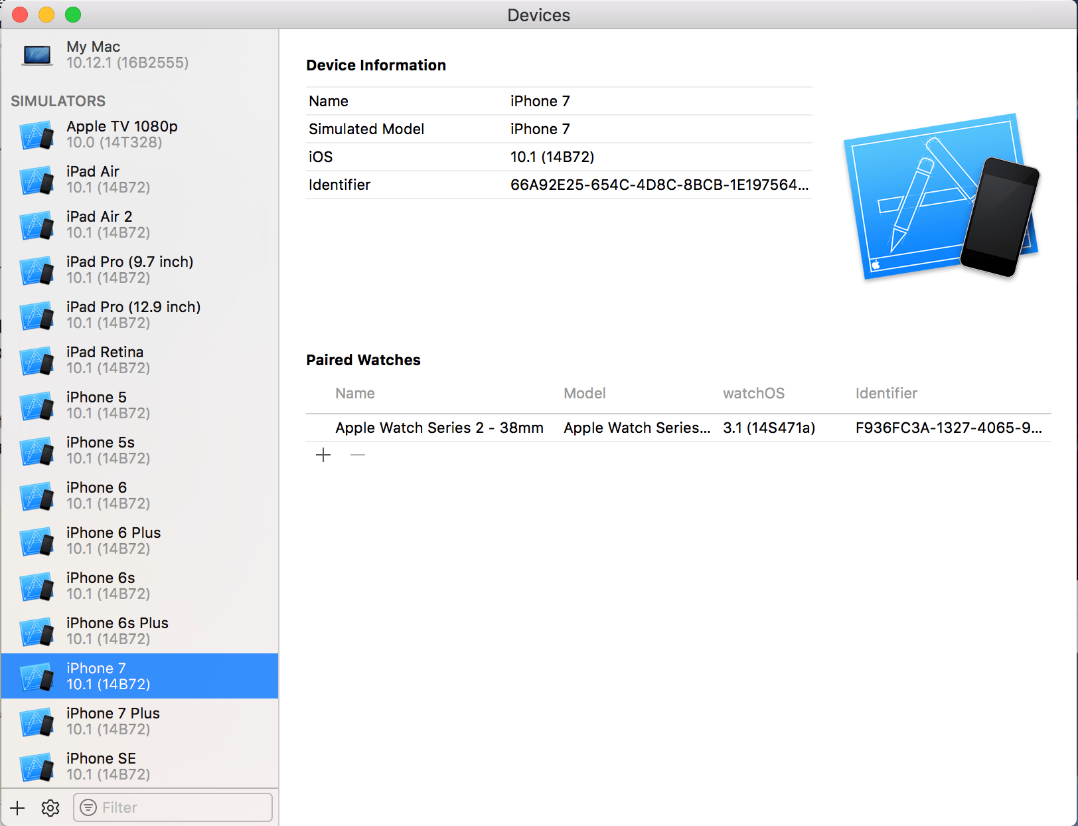The height and width of the screenshot is (826, 1078).
Task: Select the Apple Watch Series 2 - 38mm row
Action: click(x=678, y=428)
